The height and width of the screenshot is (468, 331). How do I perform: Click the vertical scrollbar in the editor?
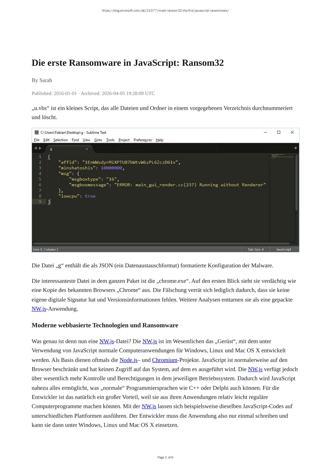coord(297,183)
